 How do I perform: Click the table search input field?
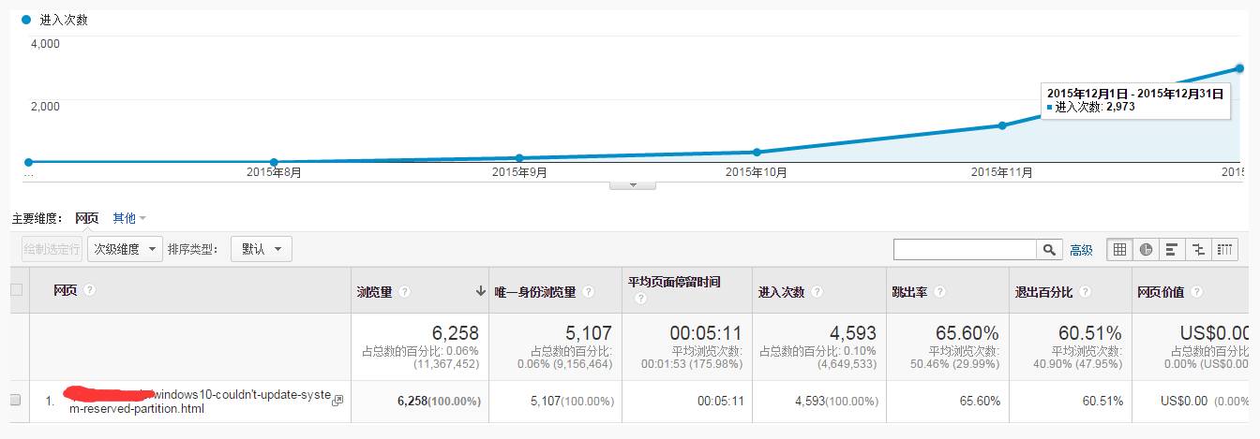pyautogui.click(x=965, y=250)
